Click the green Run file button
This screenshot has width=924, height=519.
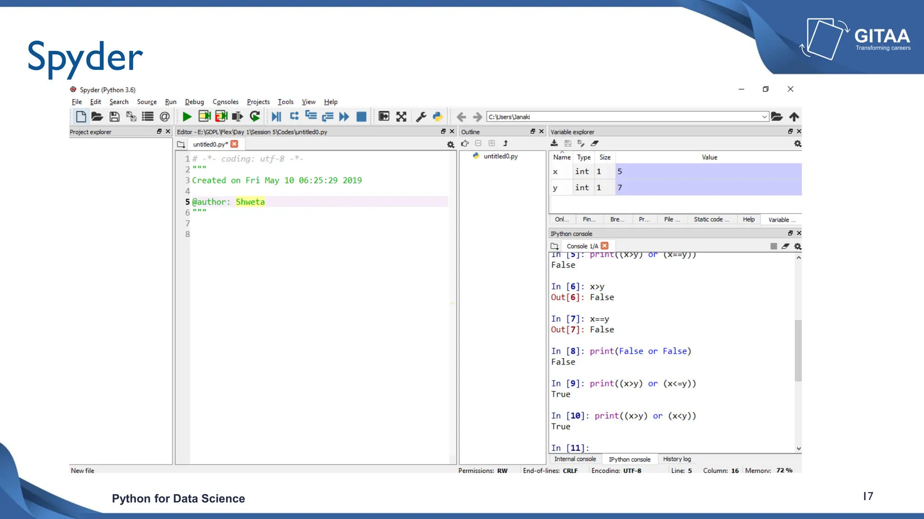click(x=187, y=117)
